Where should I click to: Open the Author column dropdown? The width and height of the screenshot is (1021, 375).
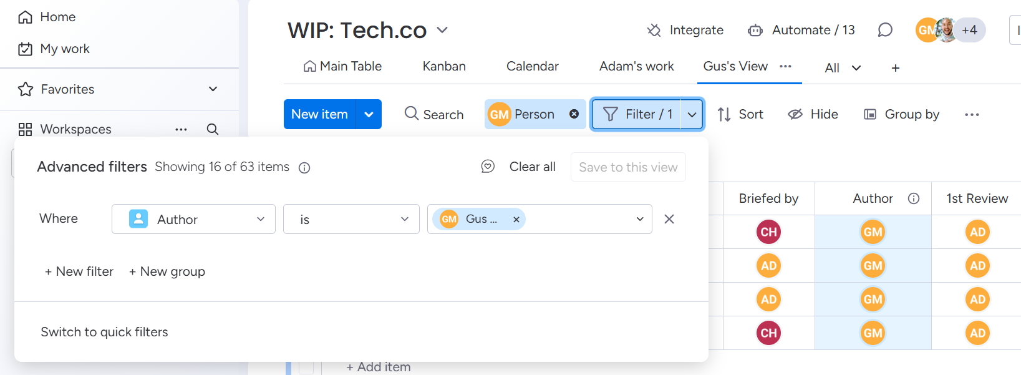coord(193,219)
